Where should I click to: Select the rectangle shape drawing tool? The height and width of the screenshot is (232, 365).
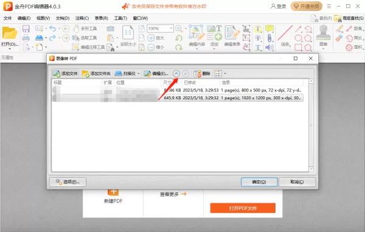[x=298, y=47]
